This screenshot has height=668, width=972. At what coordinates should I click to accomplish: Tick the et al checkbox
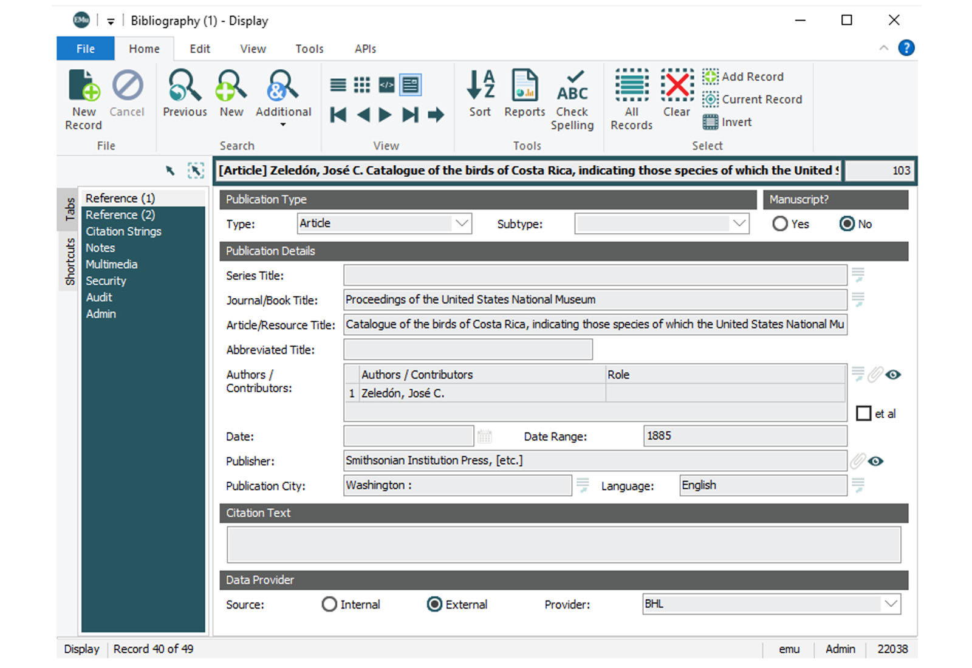(x=863, y=414)
